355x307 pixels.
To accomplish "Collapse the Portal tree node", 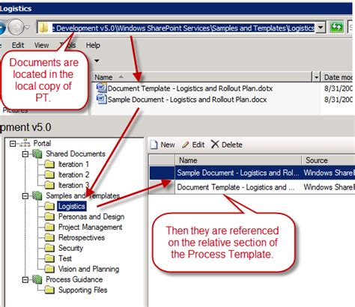I will coord(13,144).
